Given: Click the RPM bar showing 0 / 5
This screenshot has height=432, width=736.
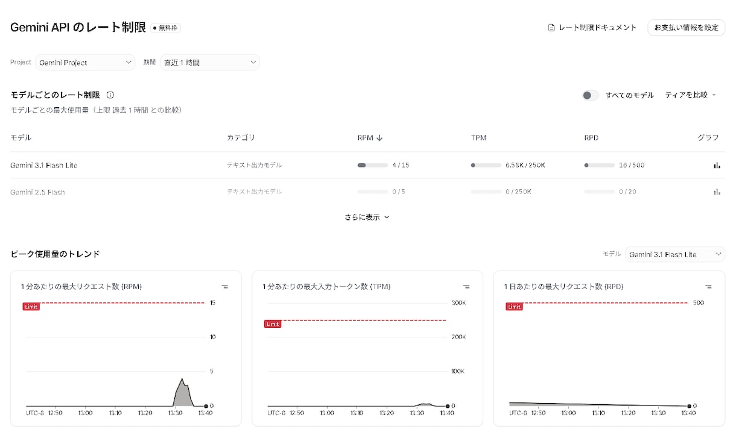Looking at the screenshot, I should pos(373,192).
